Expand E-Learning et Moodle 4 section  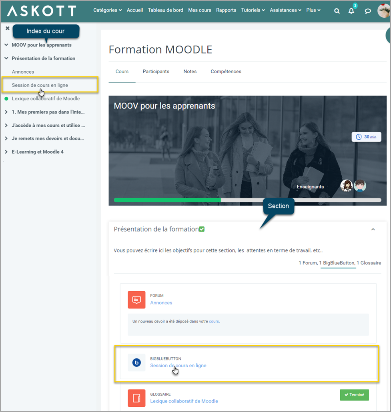pos(6,152)
